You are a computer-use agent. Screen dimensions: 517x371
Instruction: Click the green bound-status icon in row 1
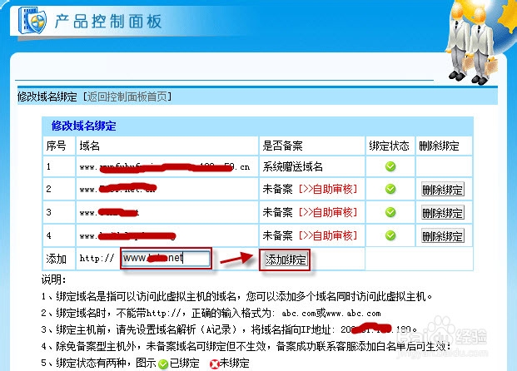click(x=390, y=166)
